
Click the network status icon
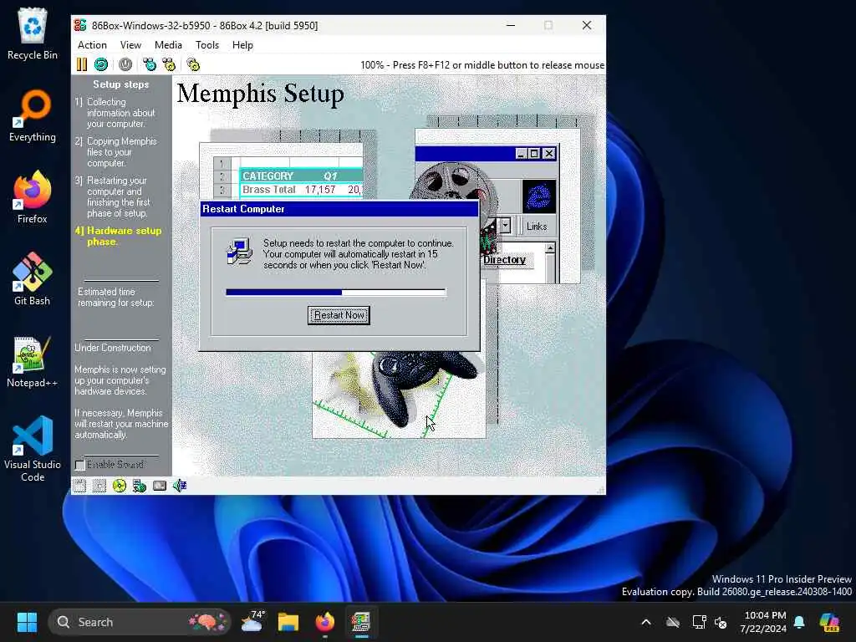tap(140, 486)
